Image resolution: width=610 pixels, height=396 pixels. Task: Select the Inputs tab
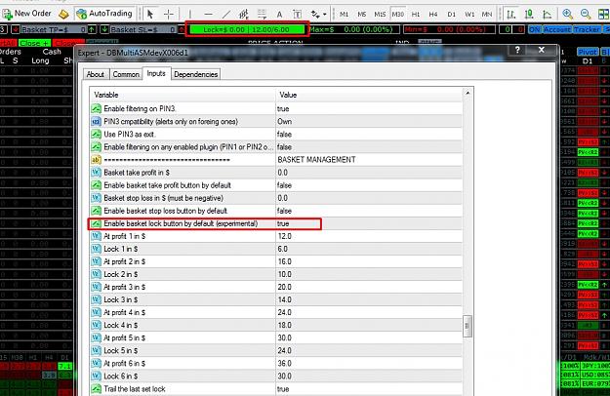(x=156, y=73)
